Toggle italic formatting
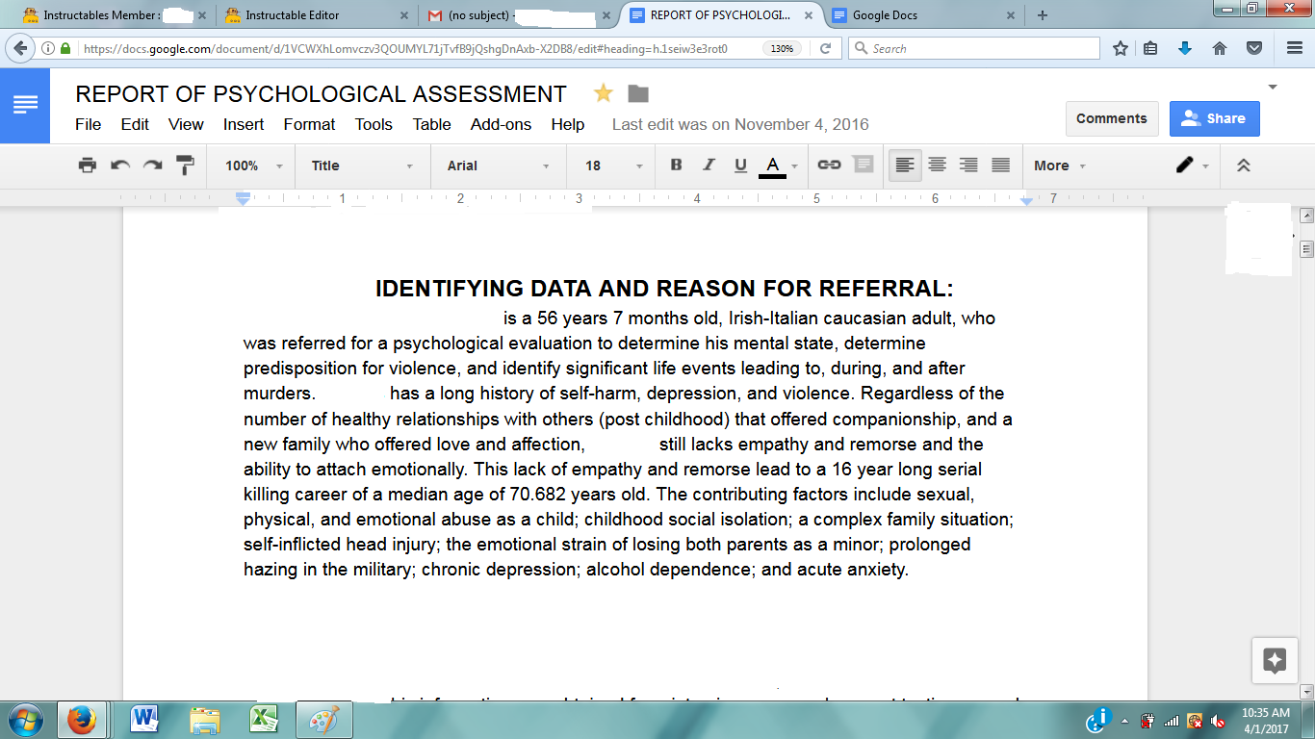The width and height of the screenshot is (1315, 739). [x=709, y=165]
